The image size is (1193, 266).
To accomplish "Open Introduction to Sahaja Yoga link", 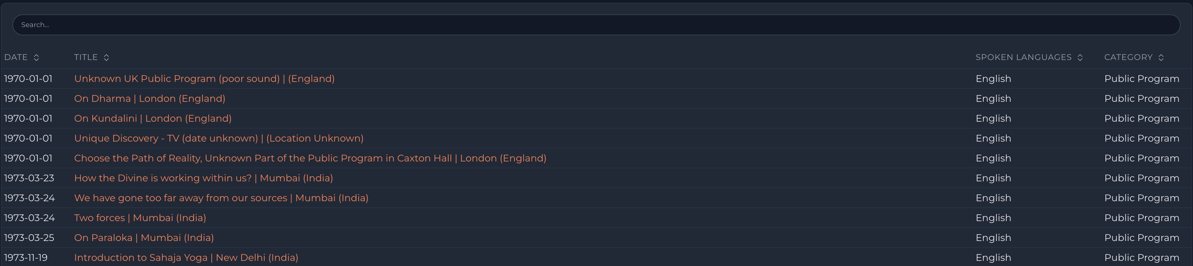I will point(186,258).
